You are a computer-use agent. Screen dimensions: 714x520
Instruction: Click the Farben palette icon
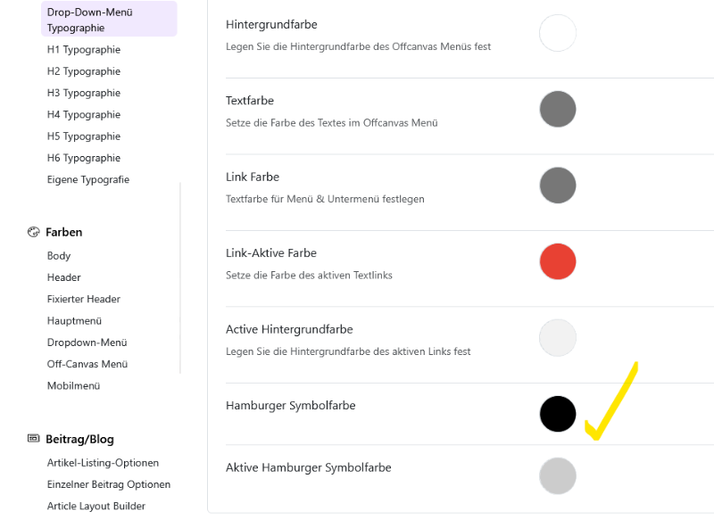pyautogui.click(x=34, y=232)
